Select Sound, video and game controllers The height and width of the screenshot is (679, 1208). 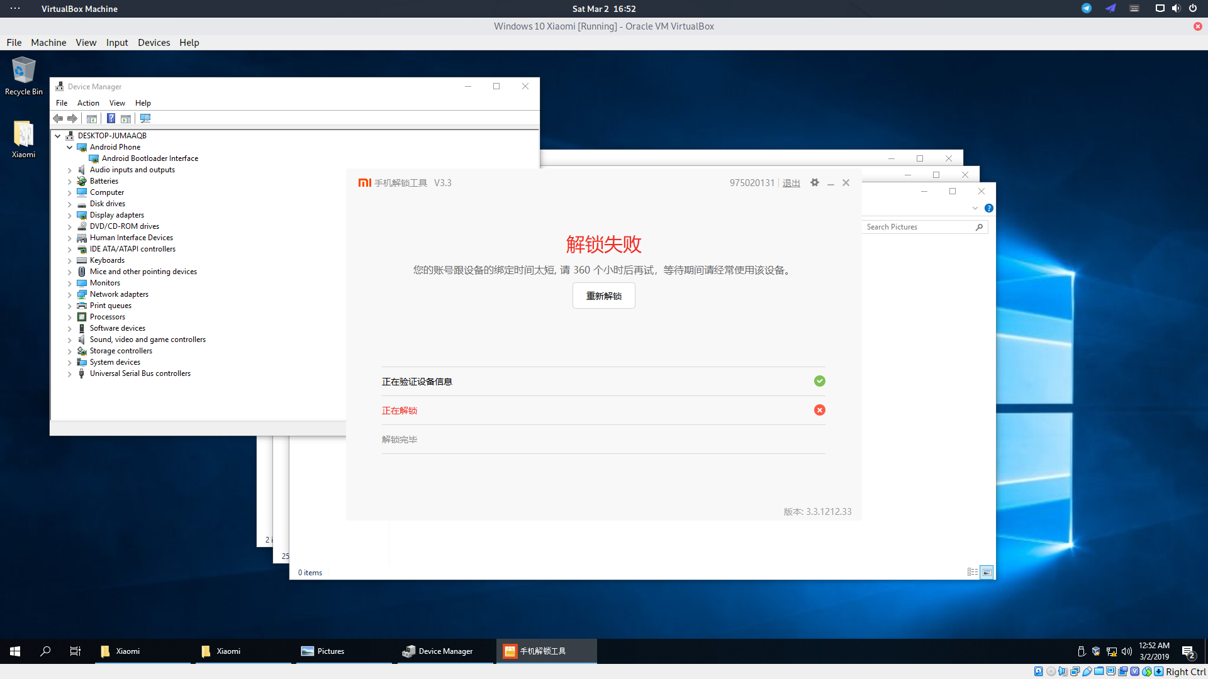point(148,339)
